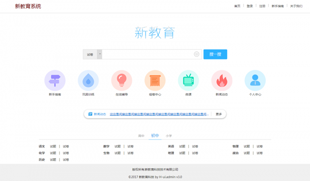This screenshot has height=181, width=310.
Task: Click the large 新教育 heading
Action: pos(155,32)
